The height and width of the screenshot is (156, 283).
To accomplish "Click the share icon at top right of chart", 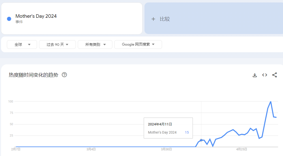I will click(274, 75).
